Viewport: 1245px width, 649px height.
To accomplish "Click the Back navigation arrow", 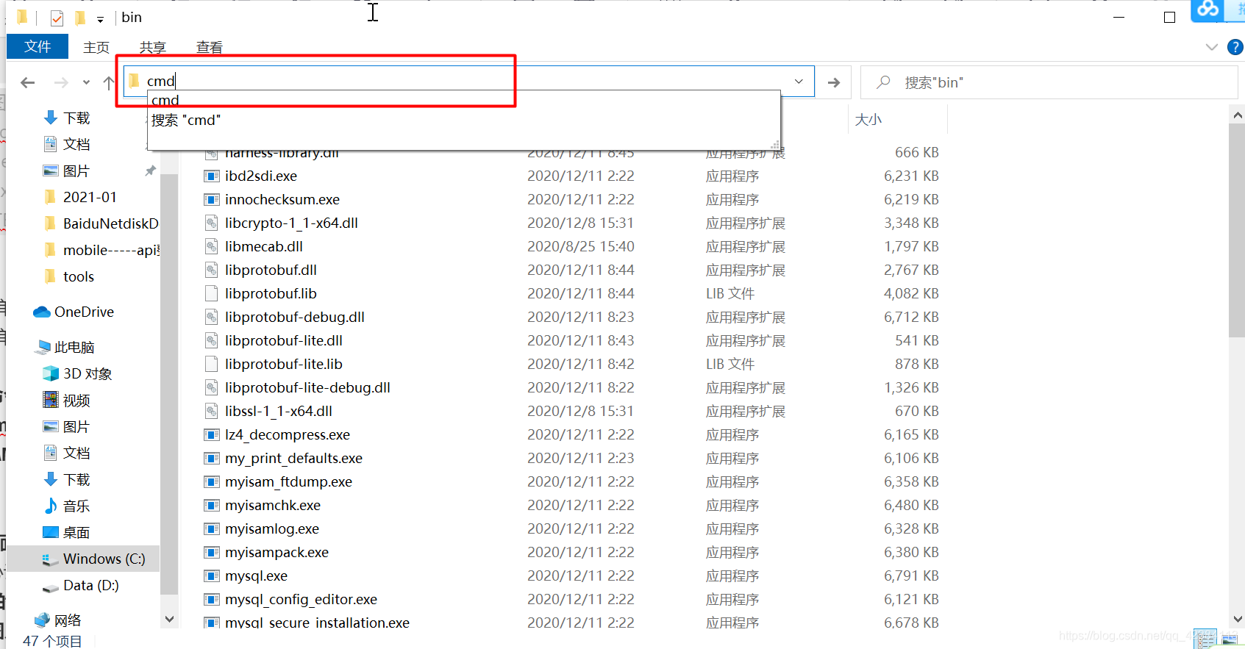I will click(28, 82).
